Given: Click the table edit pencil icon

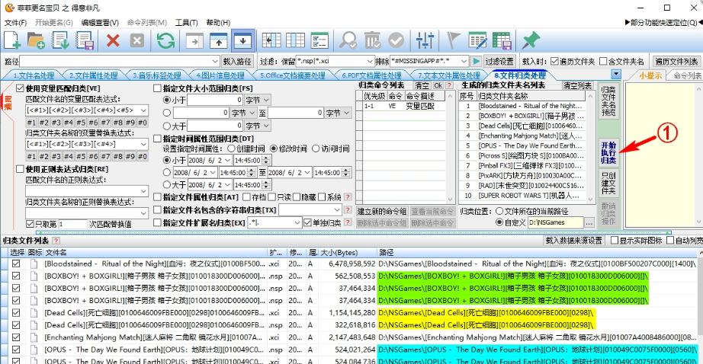Looking at the screenshot, I should (477, 41).
